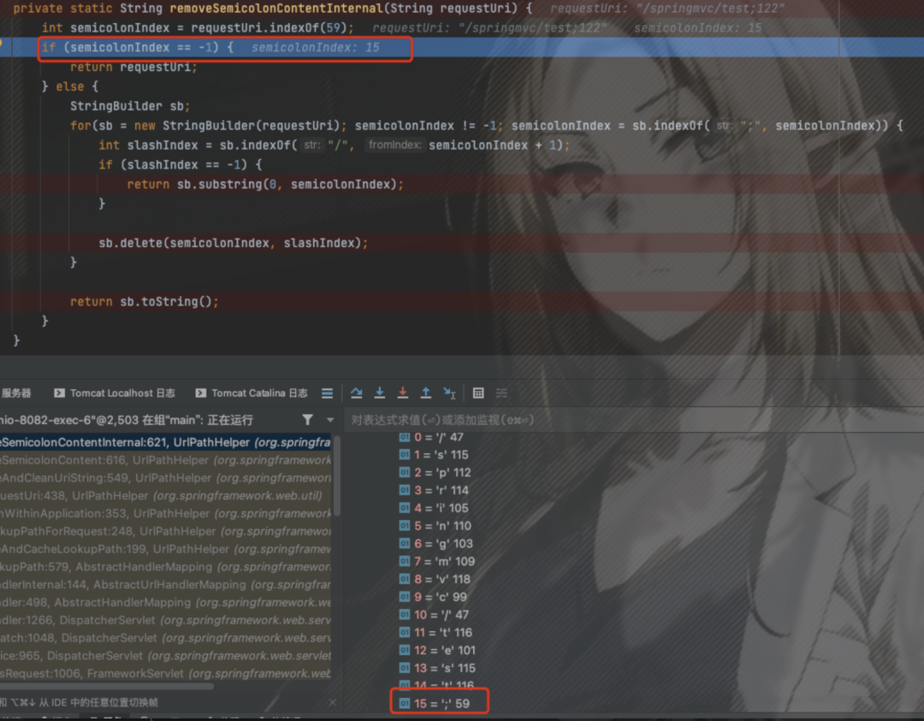Click the thread filter funnel icon
Screen dimensions: 924x721
308,419
